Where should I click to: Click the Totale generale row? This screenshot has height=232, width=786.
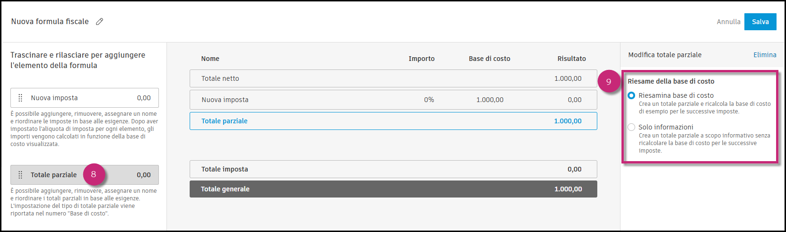point(393,189)
